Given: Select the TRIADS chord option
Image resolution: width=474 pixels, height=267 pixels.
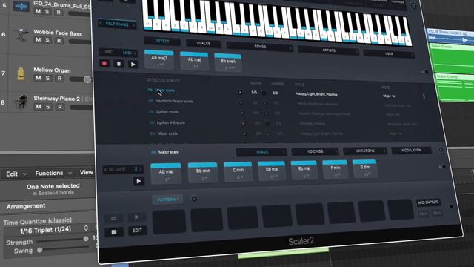Looking at the screenshot, I should [x=261, y=151].
